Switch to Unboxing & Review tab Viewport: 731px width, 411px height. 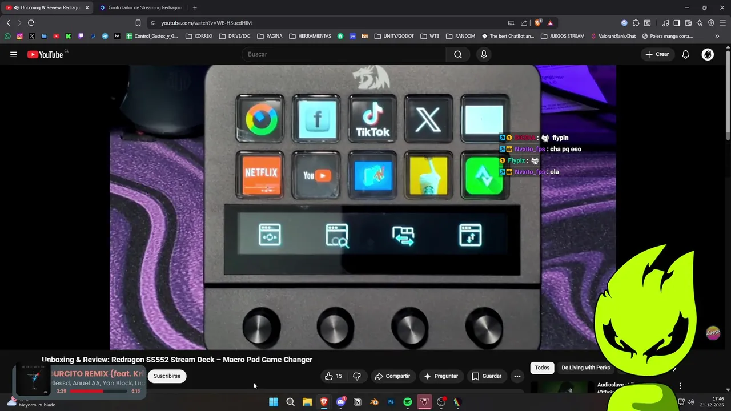pos(46,7)
